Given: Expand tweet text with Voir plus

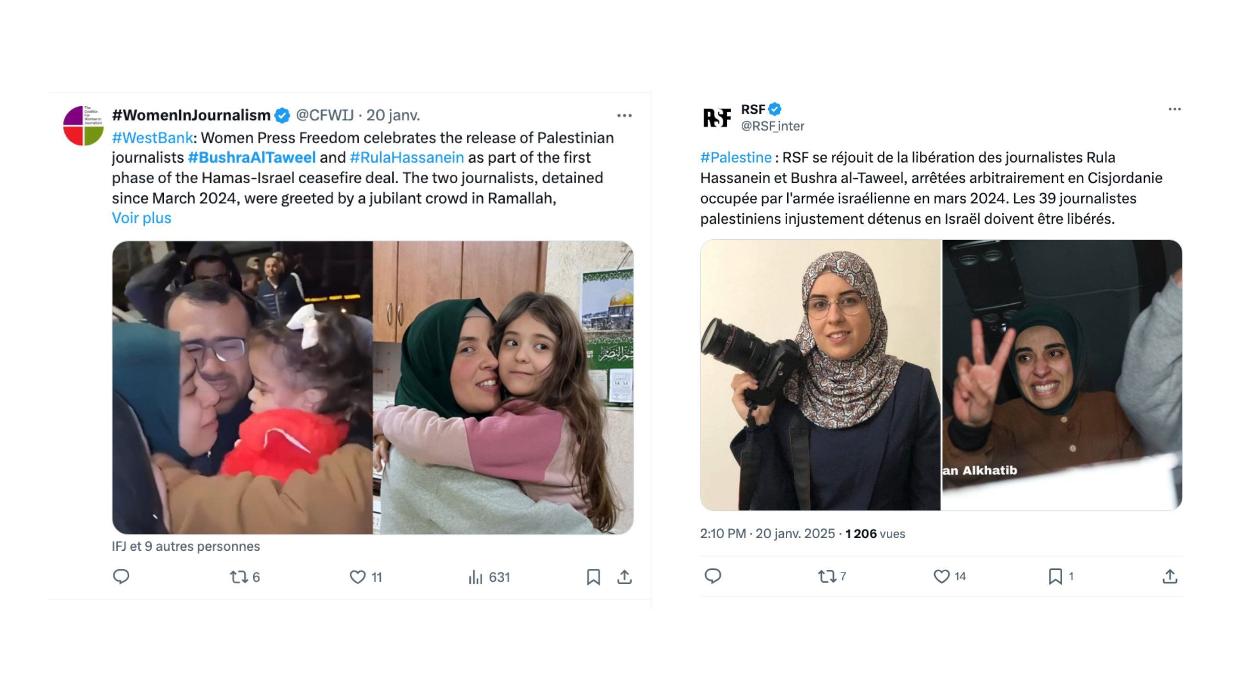Looking at the screenshot, I should tap(142, 218).
